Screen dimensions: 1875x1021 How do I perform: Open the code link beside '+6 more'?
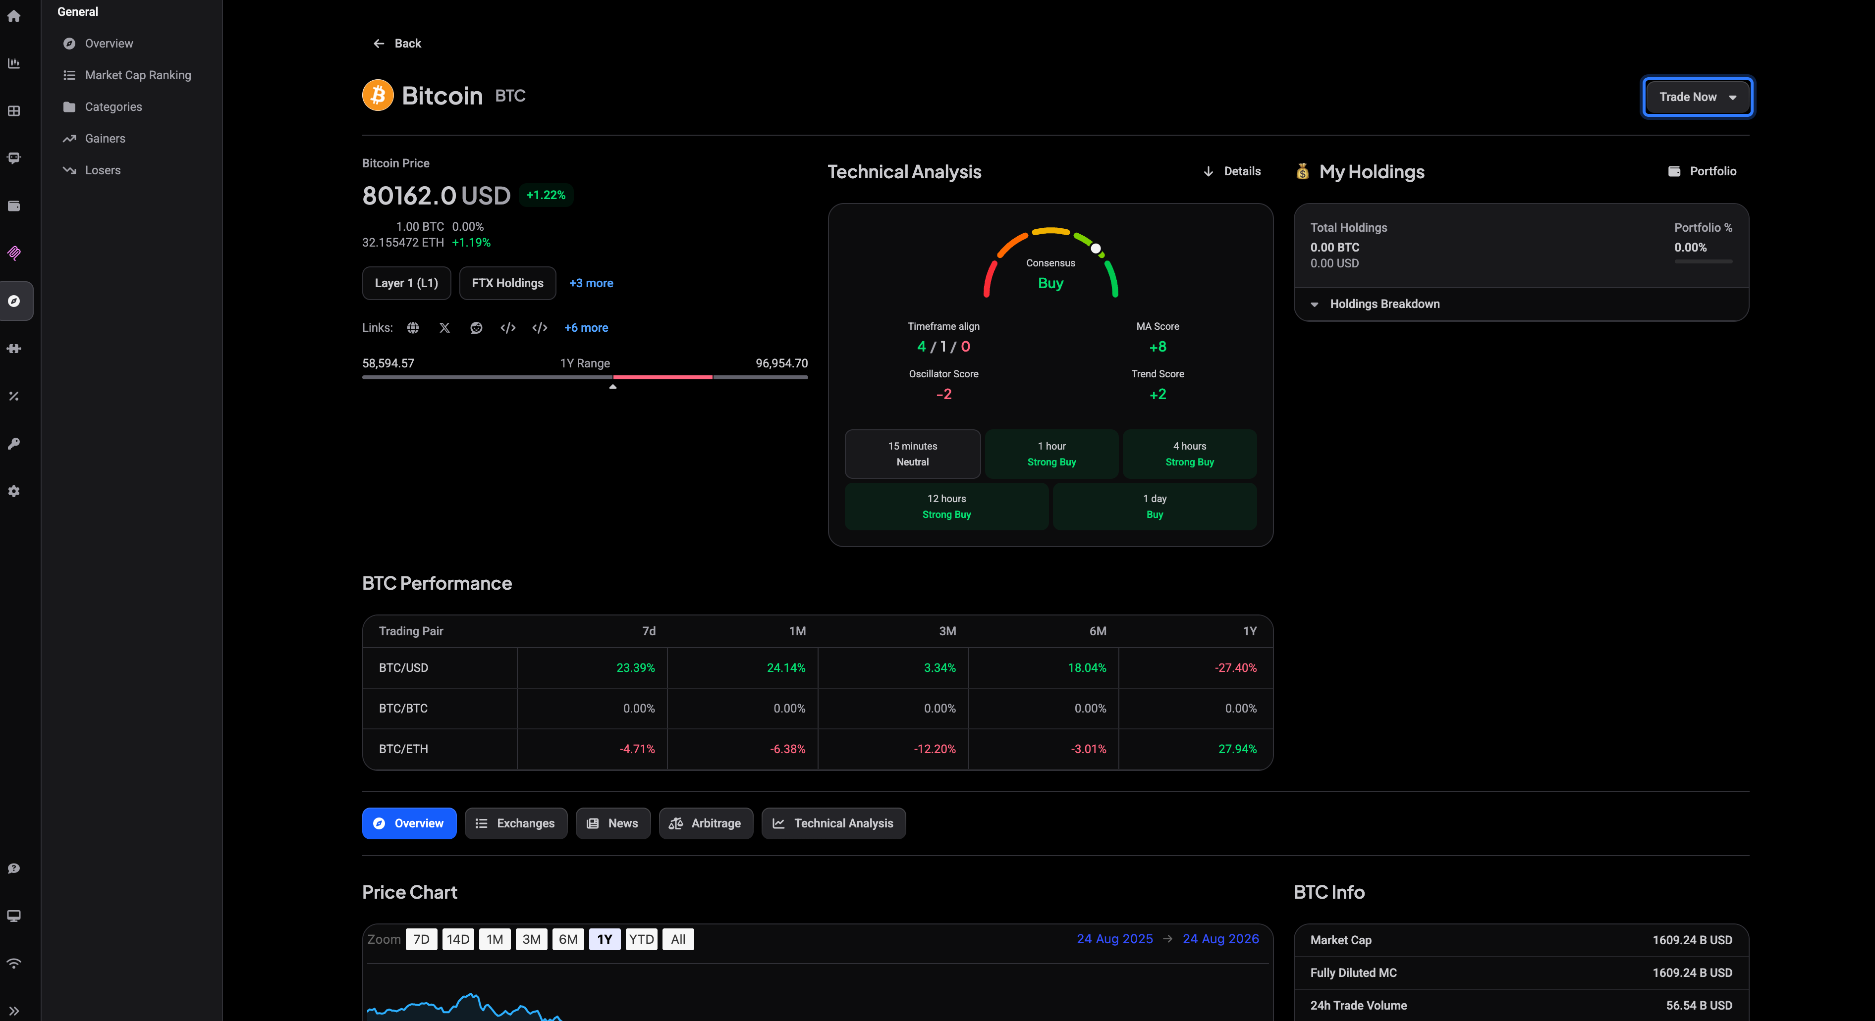click(539, 328)
